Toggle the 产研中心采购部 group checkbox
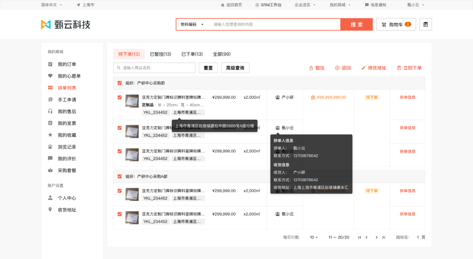 pyautogui.click(x=120, y=83)
